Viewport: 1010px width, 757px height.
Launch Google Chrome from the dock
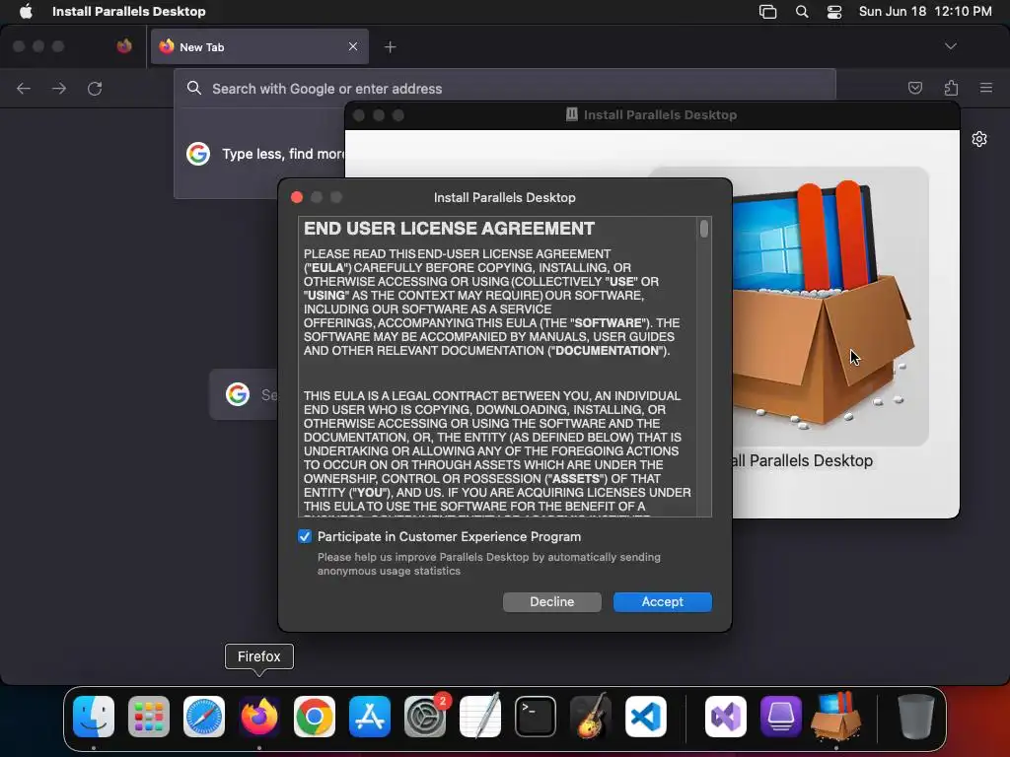(315, 717)
